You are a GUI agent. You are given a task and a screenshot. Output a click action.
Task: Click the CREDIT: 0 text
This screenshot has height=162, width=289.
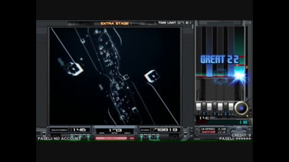click(x=241, y=135)
